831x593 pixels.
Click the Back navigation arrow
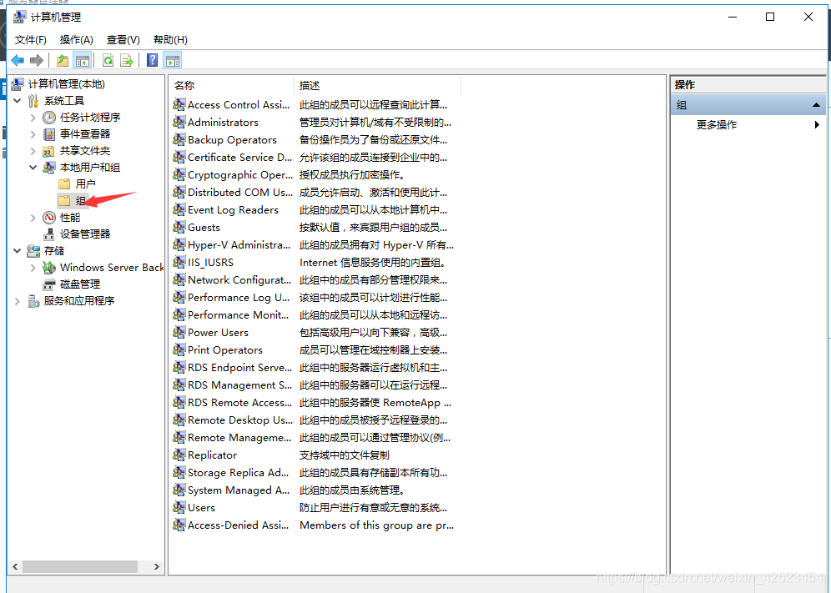coord(18,59)
